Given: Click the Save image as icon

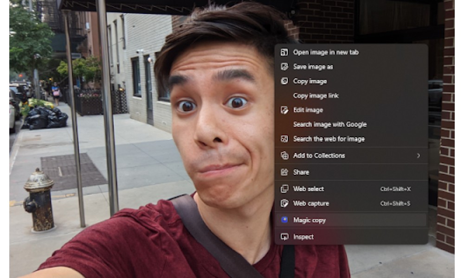Looking at the screenshot, I should tap(284, 67).
